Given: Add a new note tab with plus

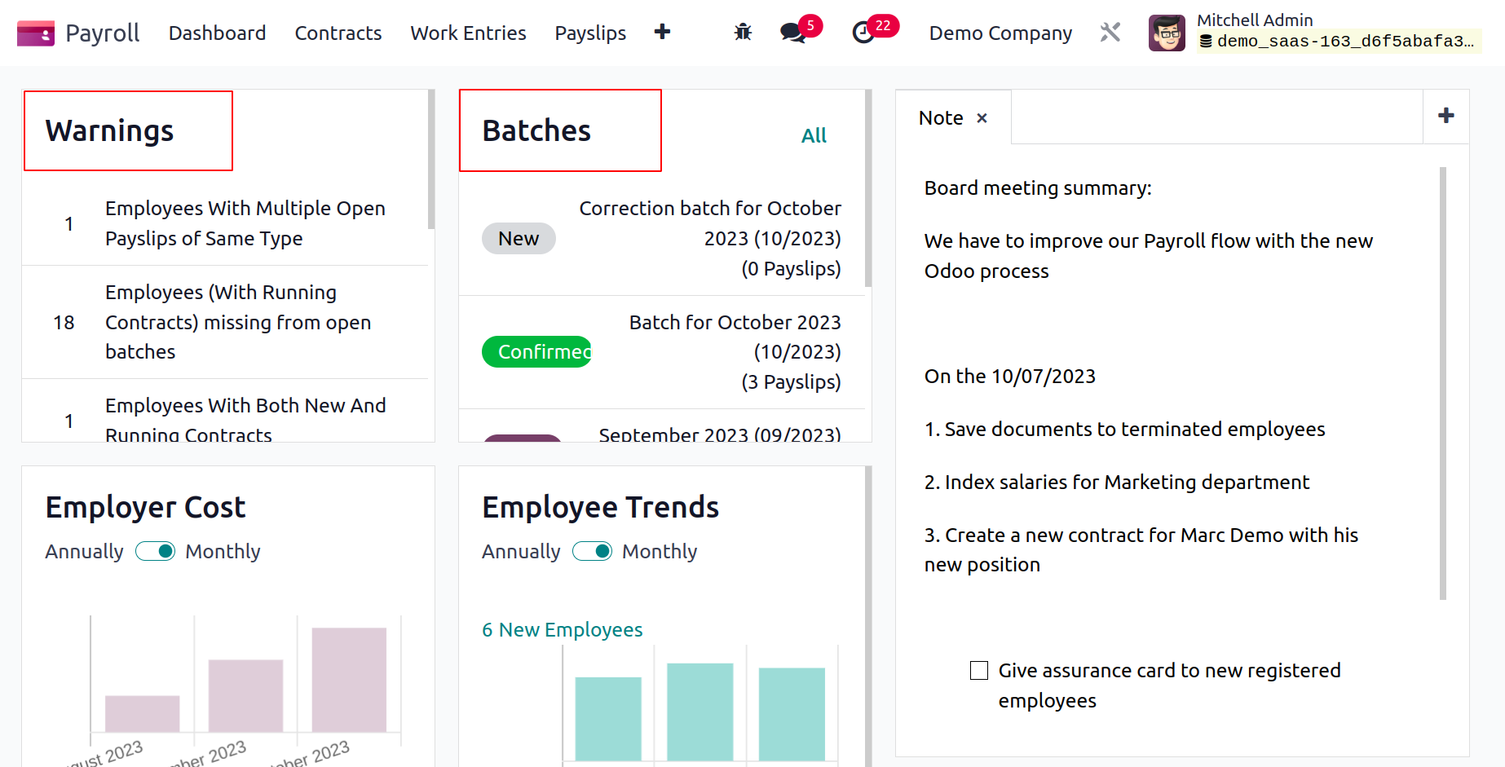Looking at the screenshot, I should click(1446, 116).
